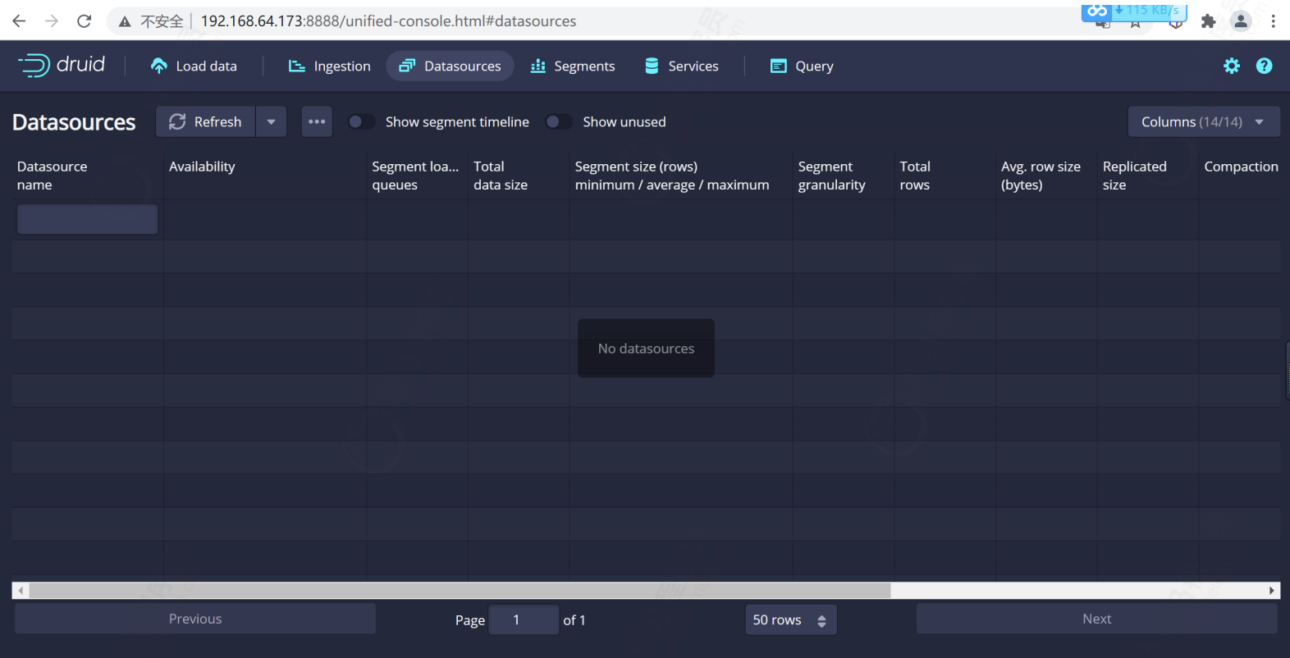Open the Query view
Image resolution: width=1290 pixels, height=658 pixels.
coord(802,66)
